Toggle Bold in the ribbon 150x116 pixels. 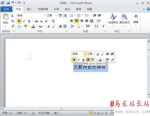coord(19,21)
